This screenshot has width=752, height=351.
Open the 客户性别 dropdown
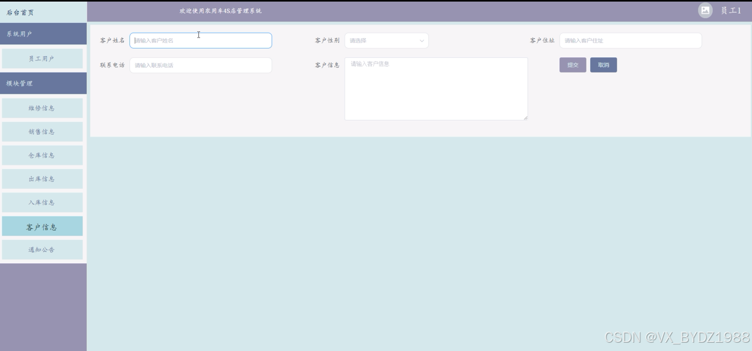click(x=386, y=41)
